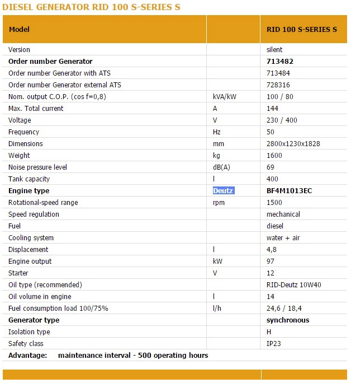This screenshot has width=351, height=383.
Task: Select the weight value 1600
Action: (x=274, y=155)
